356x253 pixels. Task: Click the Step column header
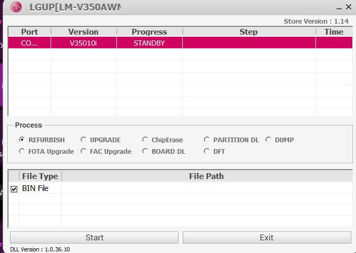pos(249,31)
